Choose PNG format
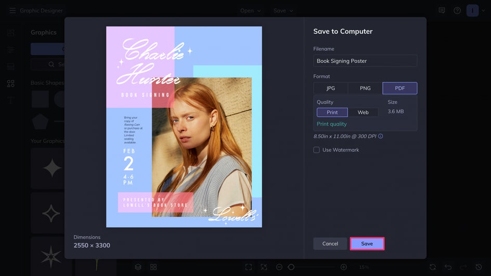The image size is (491, 276). 365,88
